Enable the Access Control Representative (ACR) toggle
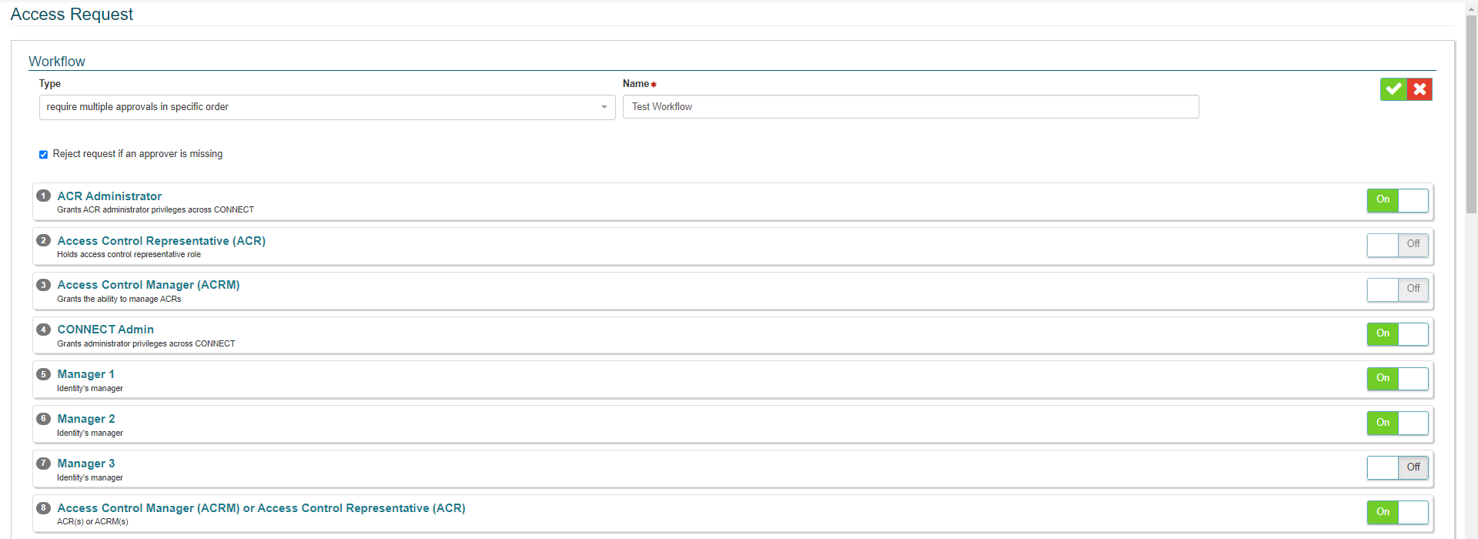The width and height of the screenshot is (1478, 539). (x=1397, y=245)
